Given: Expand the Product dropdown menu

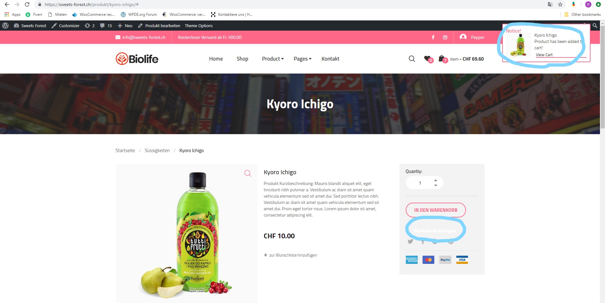Looking at the screenshot, I should tap(273, 59).
